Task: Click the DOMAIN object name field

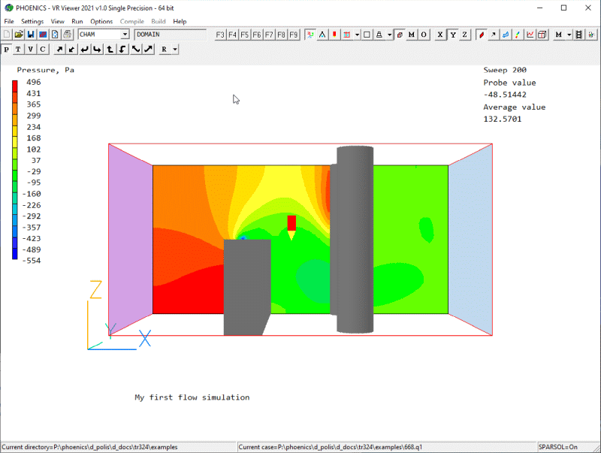Action: (170, 35)
